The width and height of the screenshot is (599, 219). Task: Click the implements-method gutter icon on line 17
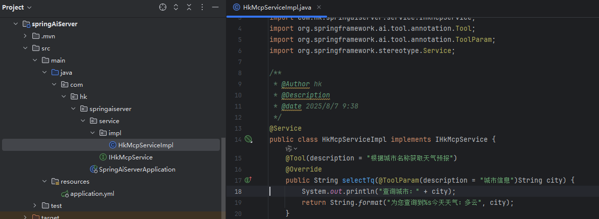tap(248, 180)
